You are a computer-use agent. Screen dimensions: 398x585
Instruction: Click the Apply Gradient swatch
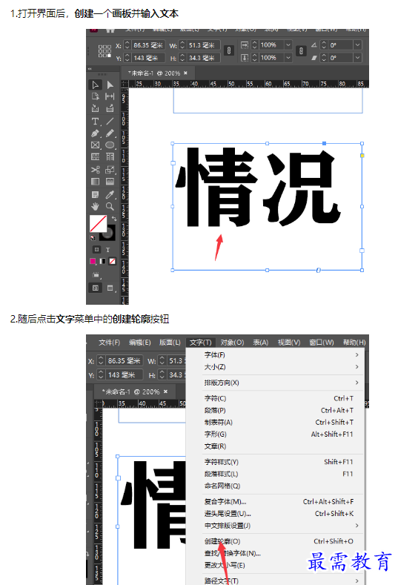pyautogui.click(x=102, y=261)
